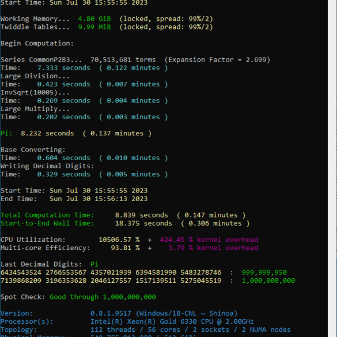This screenshot has height=337, width=337.
Task: Click the processor 'Intel(R) Xeon(R) Gold 6330' text
Action: 143,322
